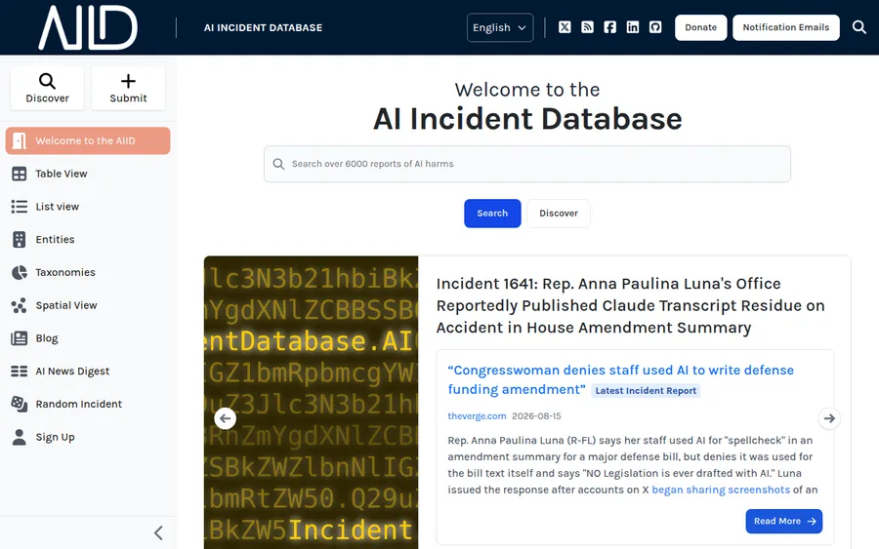Screen dimensions: 879x549
Task: Click the Entities building icon
Action: [20, 240]
